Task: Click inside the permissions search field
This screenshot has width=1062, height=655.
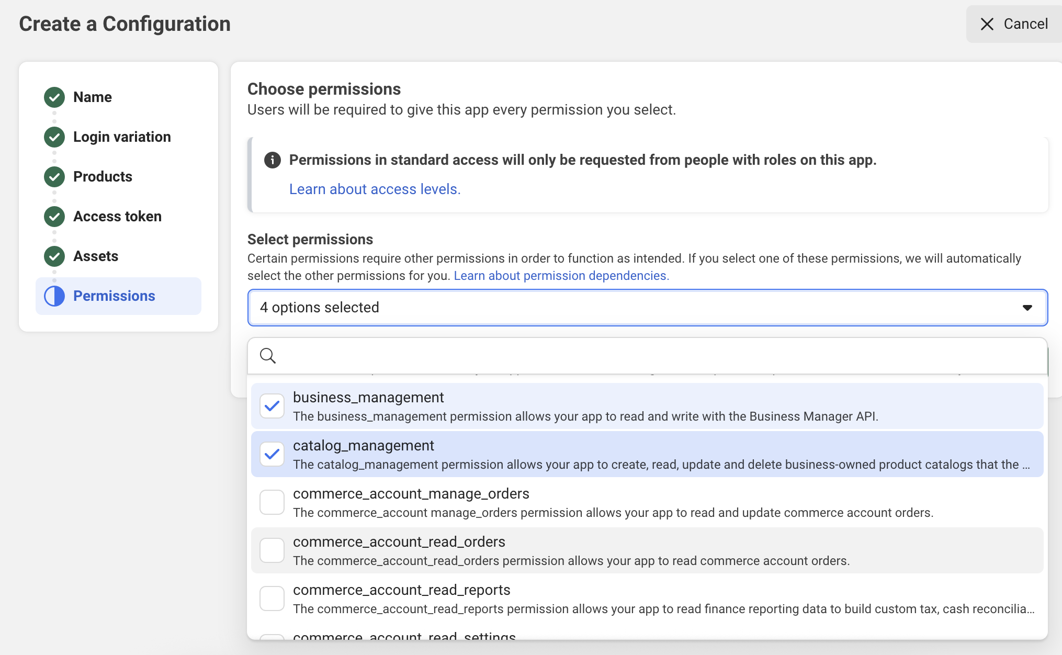Action: pos(648,356)
